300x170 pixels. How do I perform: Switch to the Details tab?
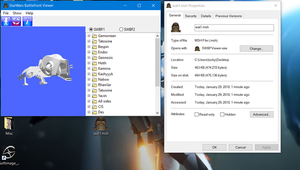[206, 16]
